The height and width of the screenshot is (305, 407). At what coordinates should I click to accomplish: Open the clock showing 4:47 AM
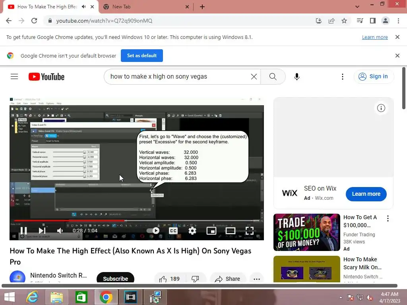pyautogui.click(x=390, y=297)
